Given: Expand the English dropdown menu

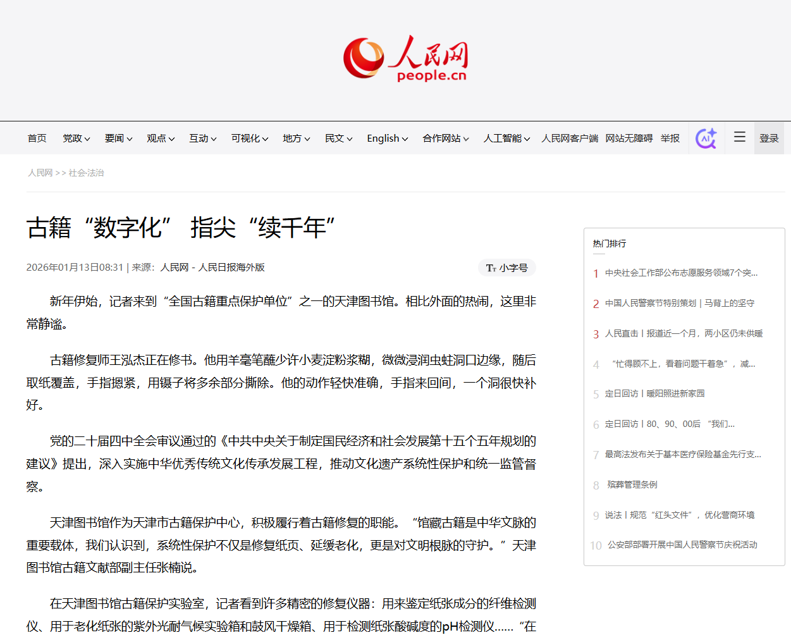Looking at the screenshot, I should pos(387,138).
